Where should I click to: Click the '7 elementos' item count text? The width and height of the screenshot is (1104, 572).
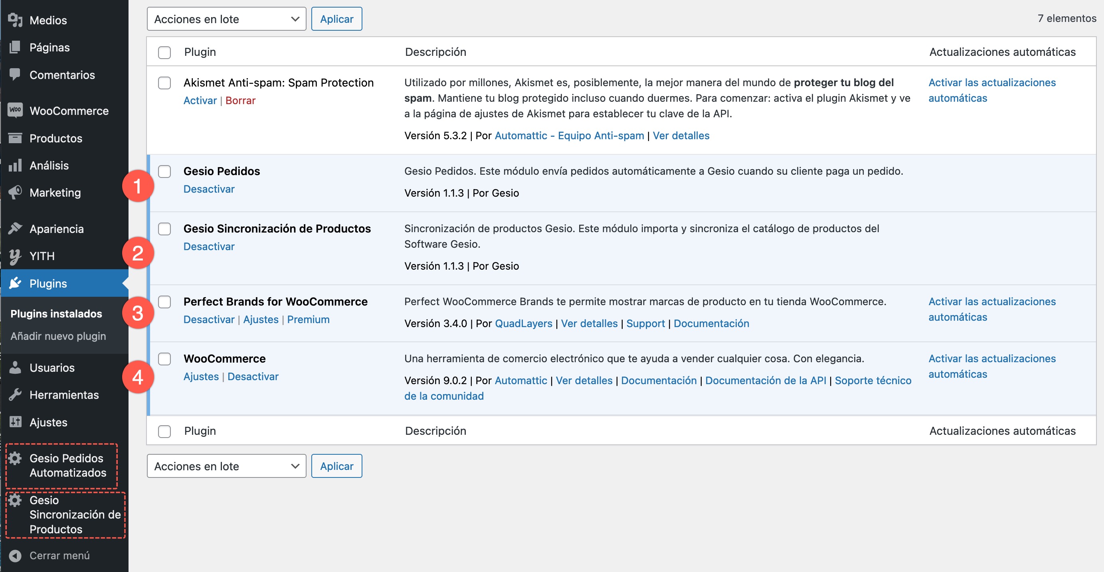(x=1066, y=18)
